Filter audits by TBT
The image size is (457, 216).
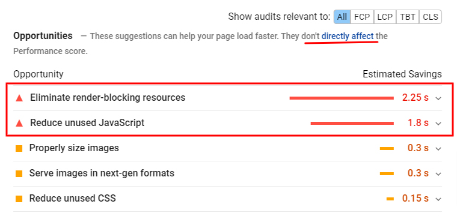[408, 17]
